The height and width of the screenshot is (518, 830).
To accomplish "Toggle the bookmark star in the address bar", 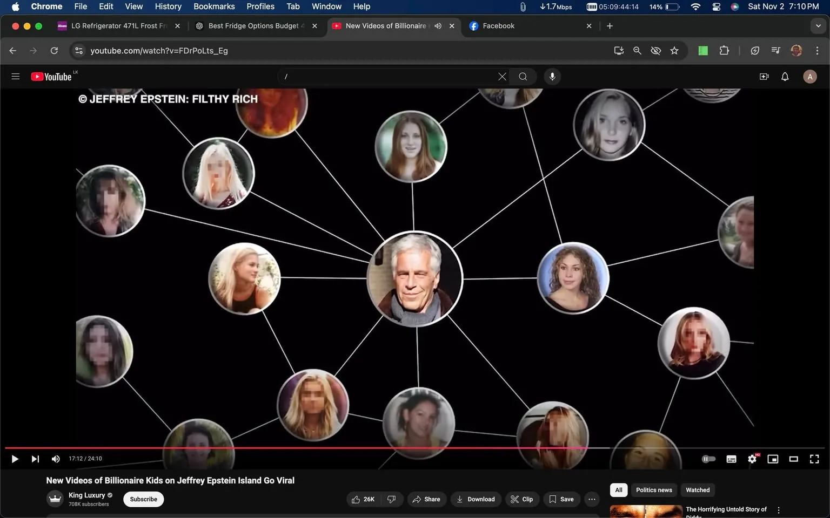I will pos(674,50).
